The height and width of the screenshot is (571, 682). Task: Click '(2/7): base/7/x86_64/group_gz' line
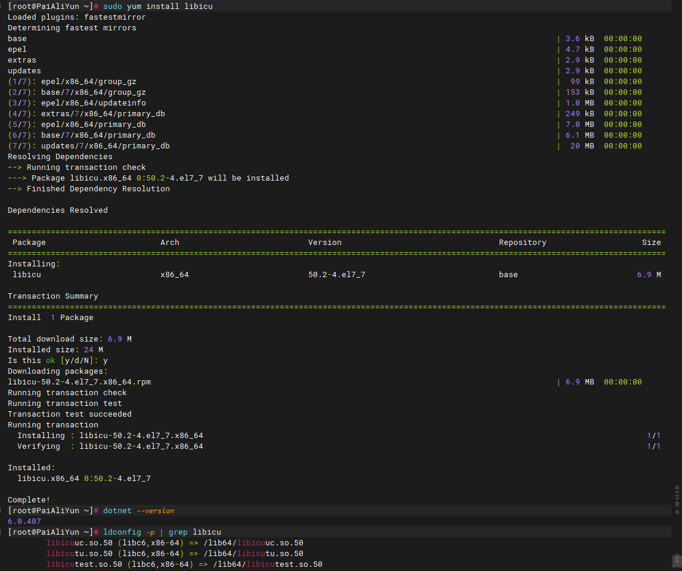coord(76,92)
